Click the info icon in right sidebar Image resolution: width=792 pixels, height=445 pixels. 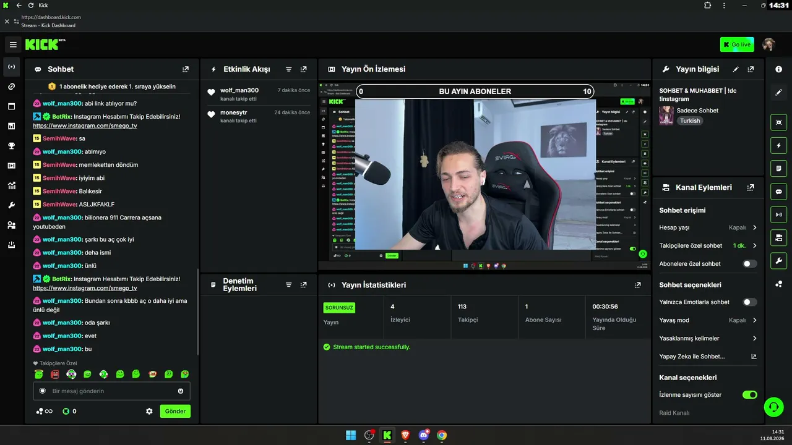tap(778, 69)
